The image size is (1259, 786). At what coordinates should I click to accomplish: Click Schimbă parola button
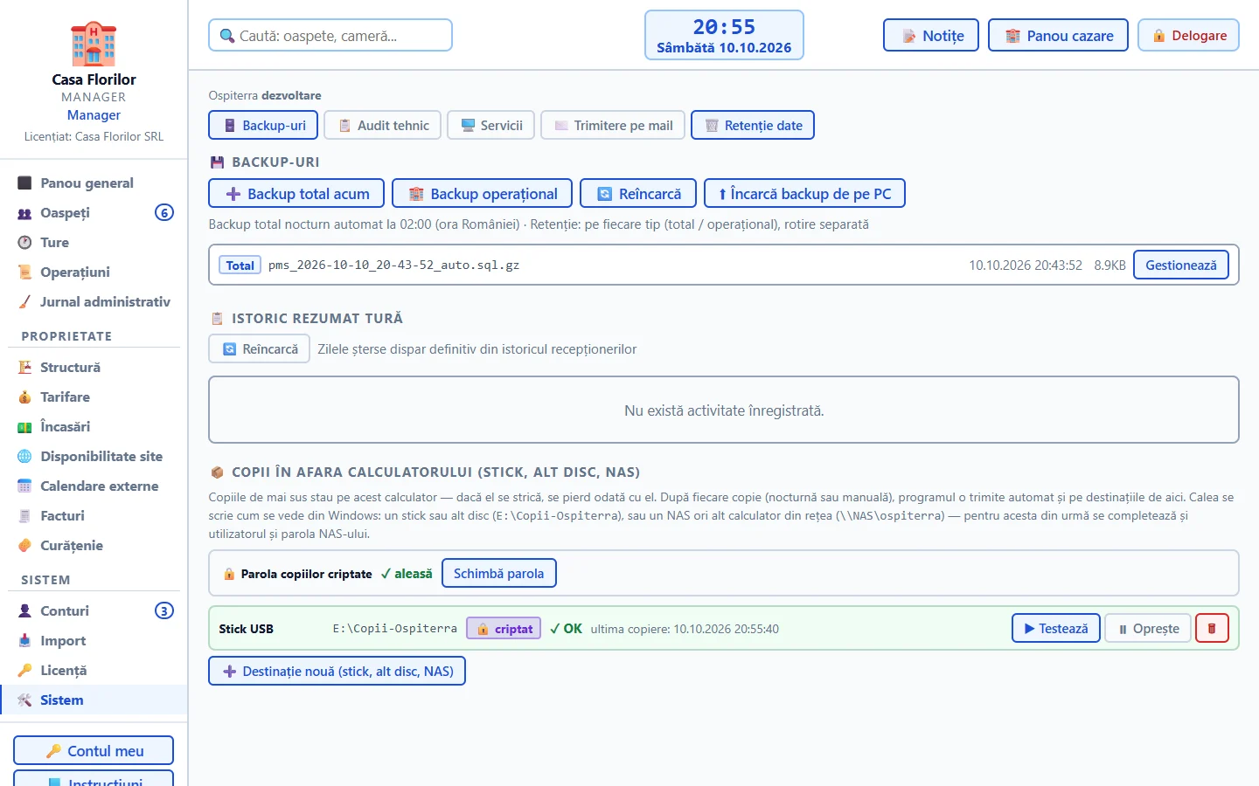click(499, 573)
